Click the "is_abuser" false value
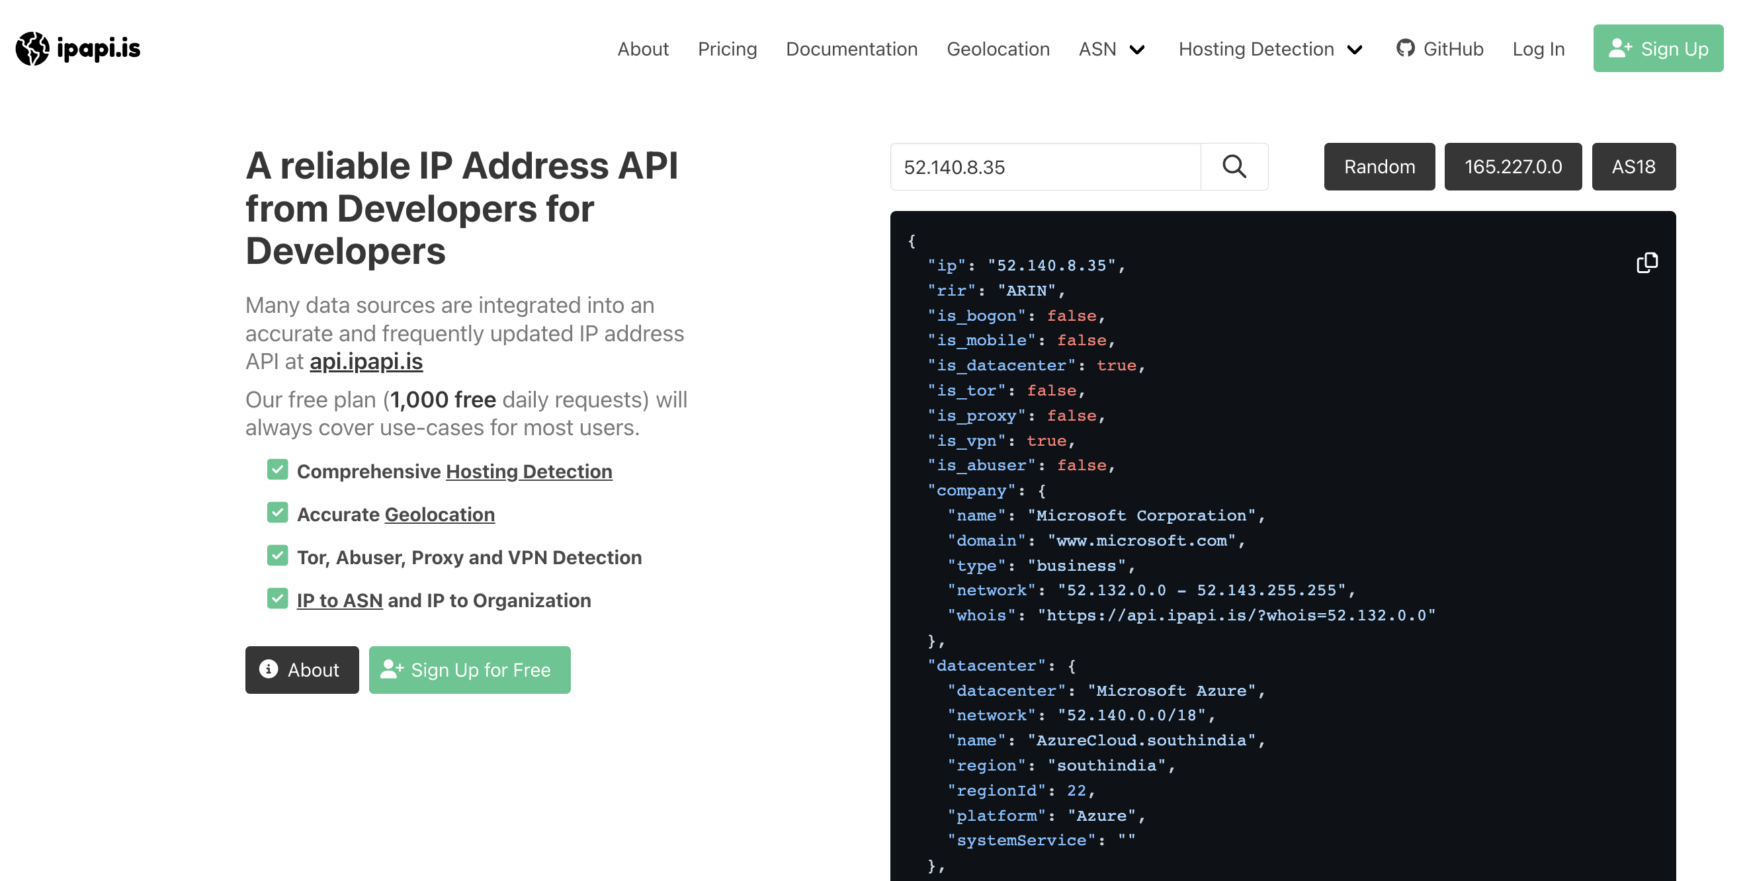This screenshot has width=1749, height=881. 1081,465
